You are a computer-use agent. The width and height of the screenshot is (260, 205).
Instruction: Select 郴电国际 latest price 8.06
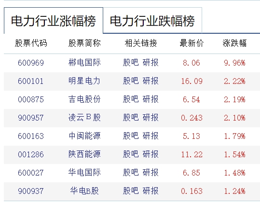tap(192, 63)
